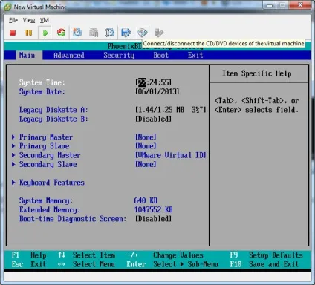The width and height of the screenshot is (315, 285).
Task: Close the New Virtual Machine window
Action: 300,5
